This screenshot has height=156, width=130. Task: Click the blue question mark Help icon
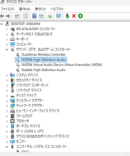34,16
